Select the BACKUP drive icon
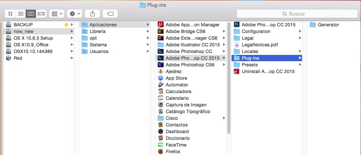361x155 pixels. (9, 24)
